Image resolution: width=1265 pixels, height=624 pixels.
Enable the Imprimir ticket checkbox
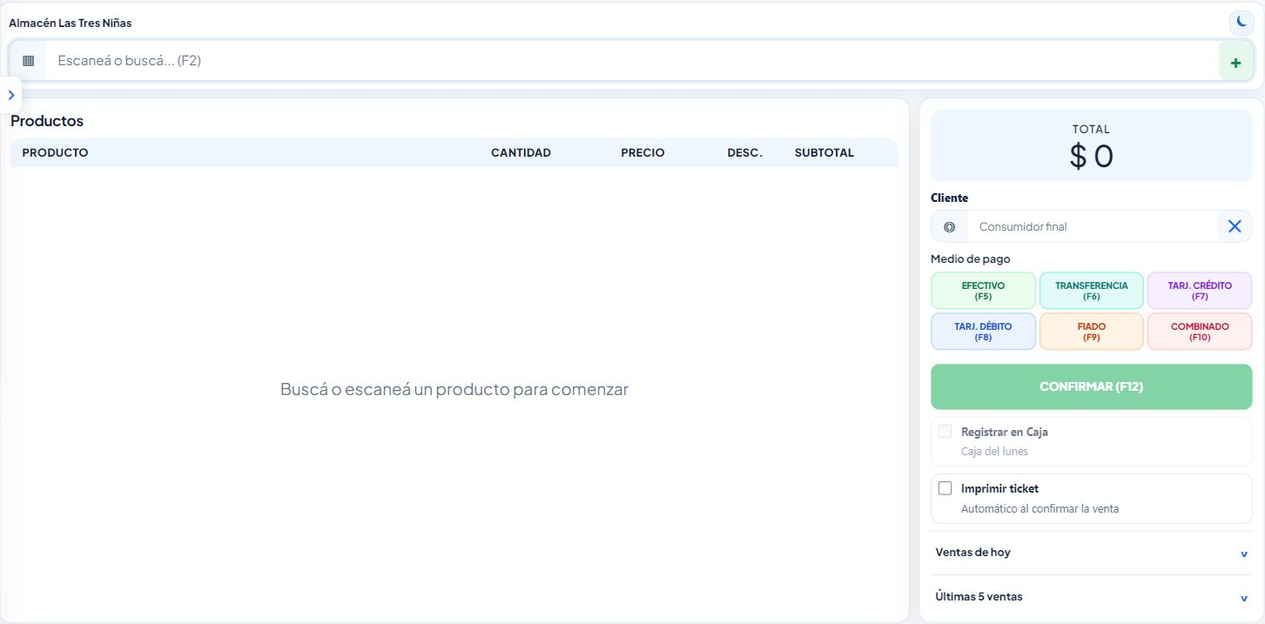point(945,488)
